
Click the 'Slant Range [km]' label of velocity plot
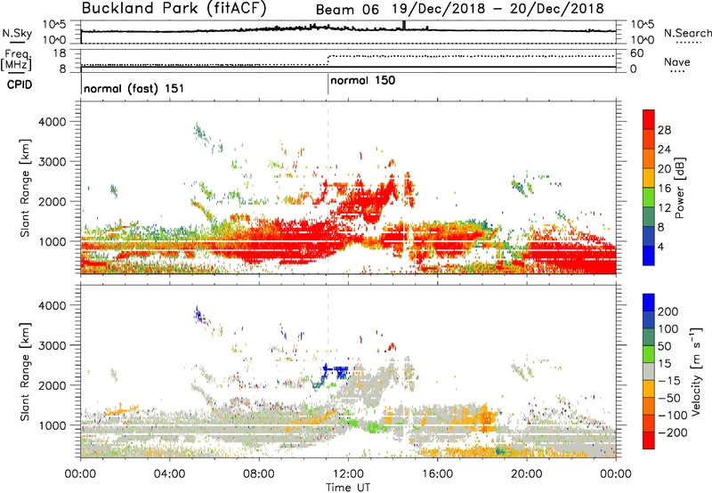point(25,372)
